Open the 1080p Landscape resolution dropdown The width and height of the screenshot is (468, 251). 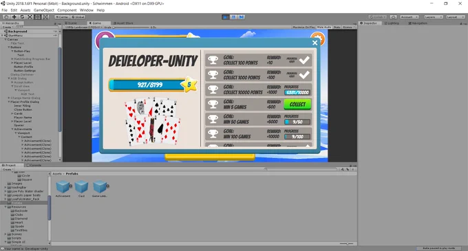click(83, 27)
